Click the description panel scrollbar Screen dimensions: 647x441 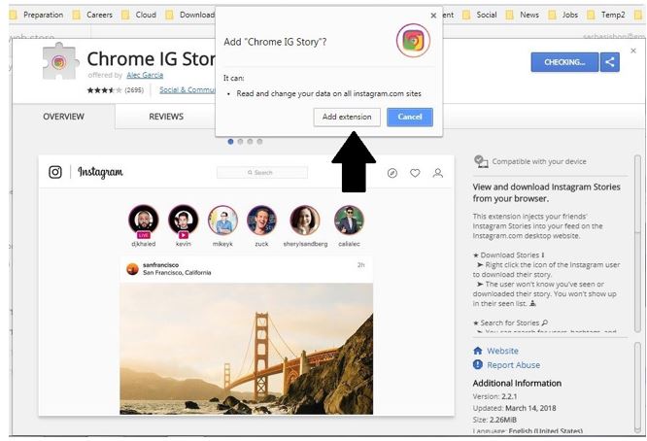click(x=637, y=244)
